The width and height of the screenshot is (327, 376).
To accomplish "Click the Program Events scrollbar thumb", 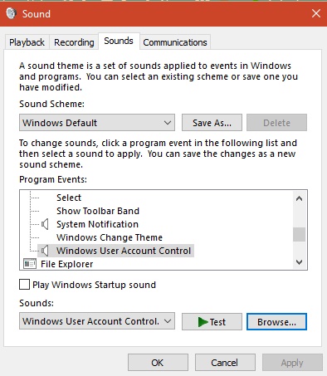I will (299, 234).
